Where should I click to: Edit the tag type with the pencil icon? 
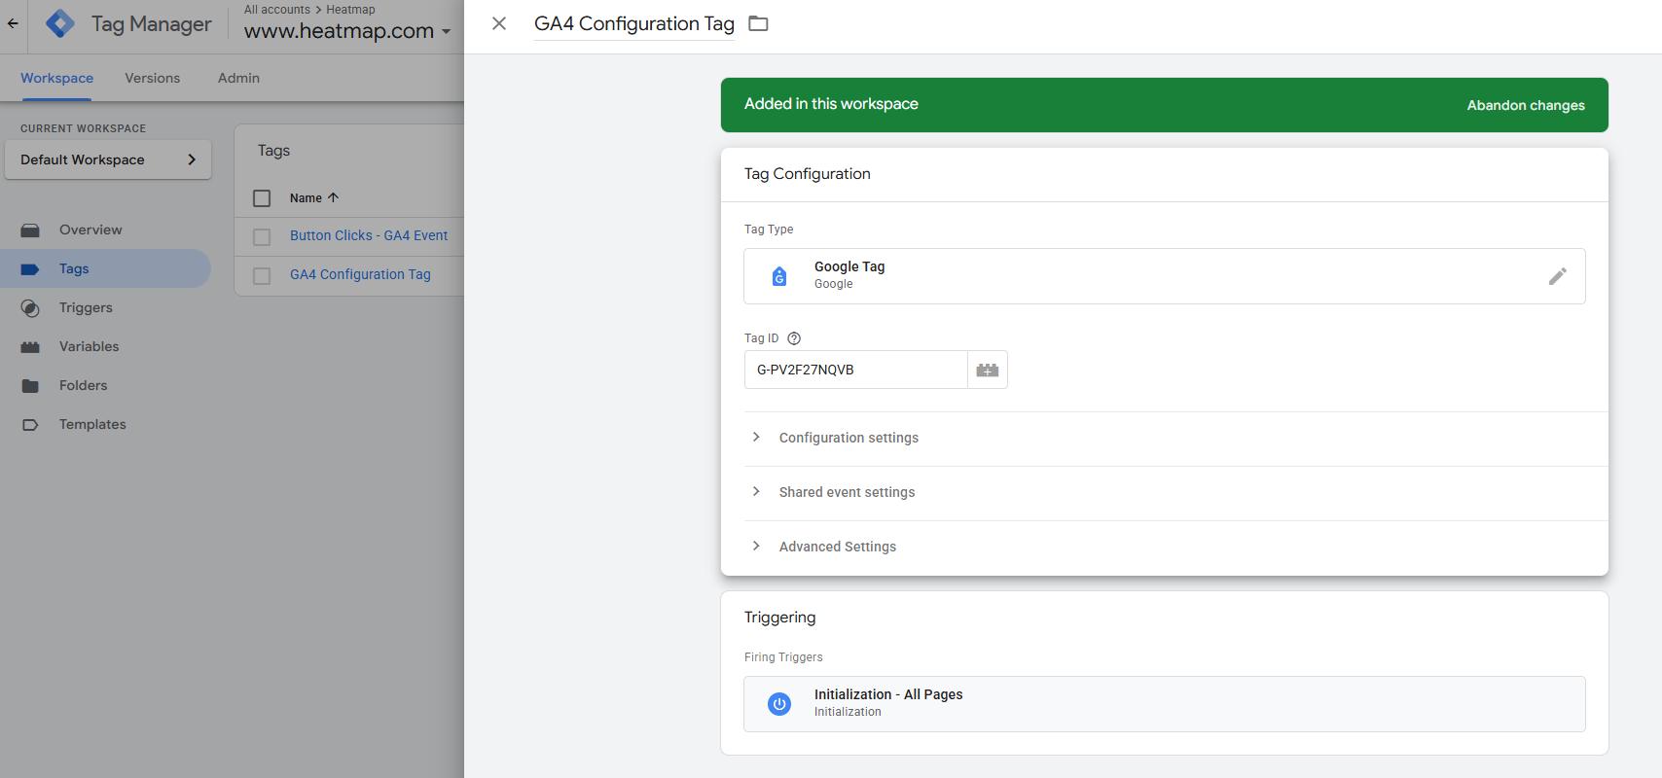1557,276
